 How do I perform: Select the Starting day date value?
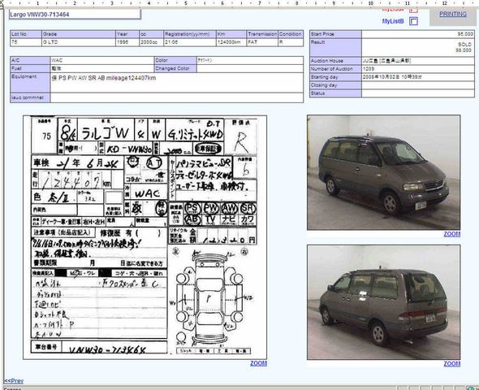point(392,77)
